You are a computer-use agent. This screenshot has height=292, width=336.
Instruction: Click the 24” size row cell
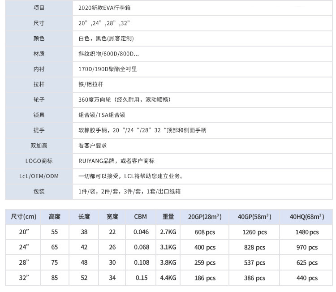click(24, 247)
